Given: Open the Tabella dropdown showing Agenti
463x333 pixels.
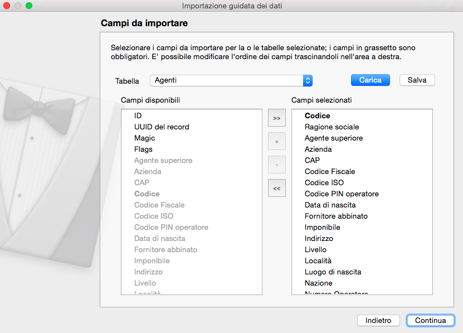Looking at the screenshot, I should tap(231, 80).
